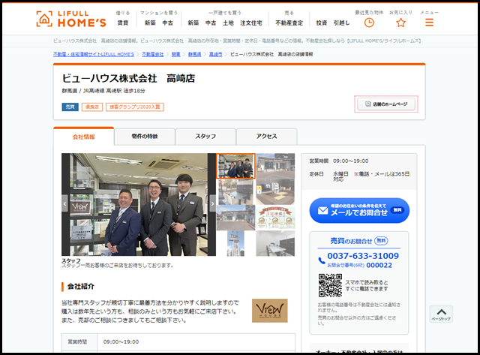Open breadcrumb link 関東
This screenshot has width=480, height=355.
coord(175,54)
